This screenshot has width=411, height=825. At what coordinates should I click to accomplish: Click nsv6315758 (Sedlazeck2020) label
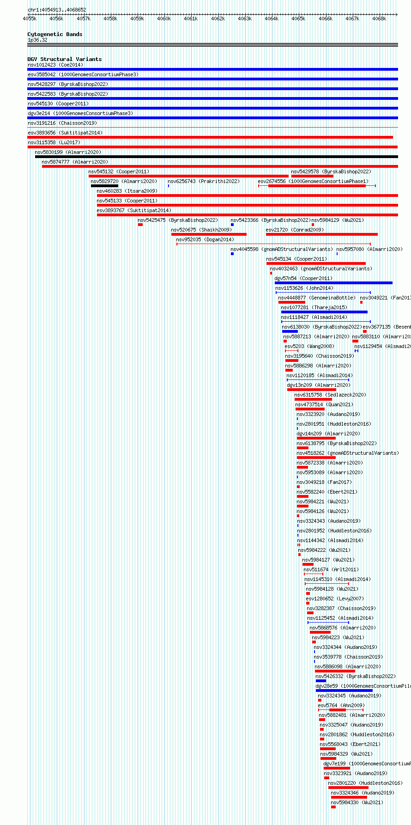330,395
